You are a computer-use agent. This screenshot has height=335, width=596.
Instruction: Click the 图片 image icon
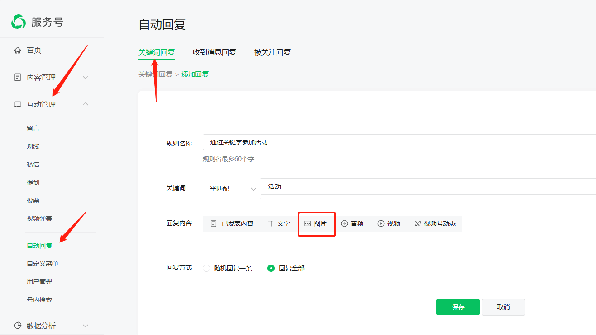pyautogui.click(x=308, y=223)
